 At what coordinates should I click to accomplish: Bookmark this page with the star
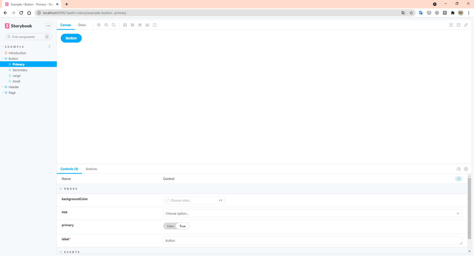411,13
